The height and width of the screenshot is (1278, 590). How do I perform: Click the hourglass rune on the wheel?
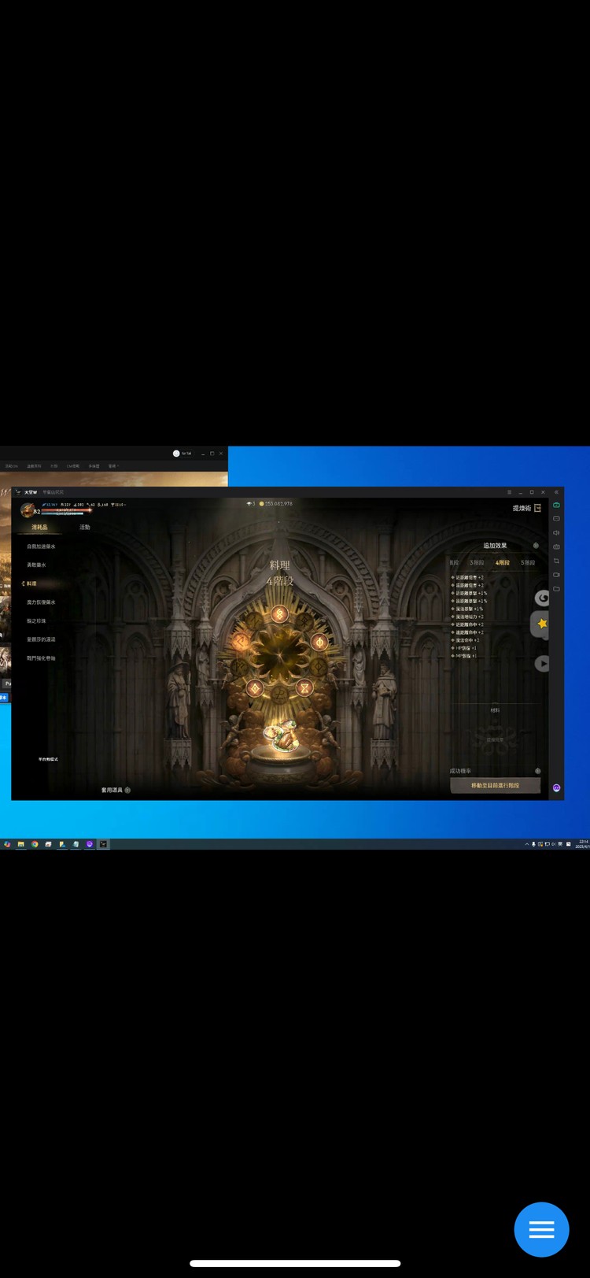click(304, 688)
